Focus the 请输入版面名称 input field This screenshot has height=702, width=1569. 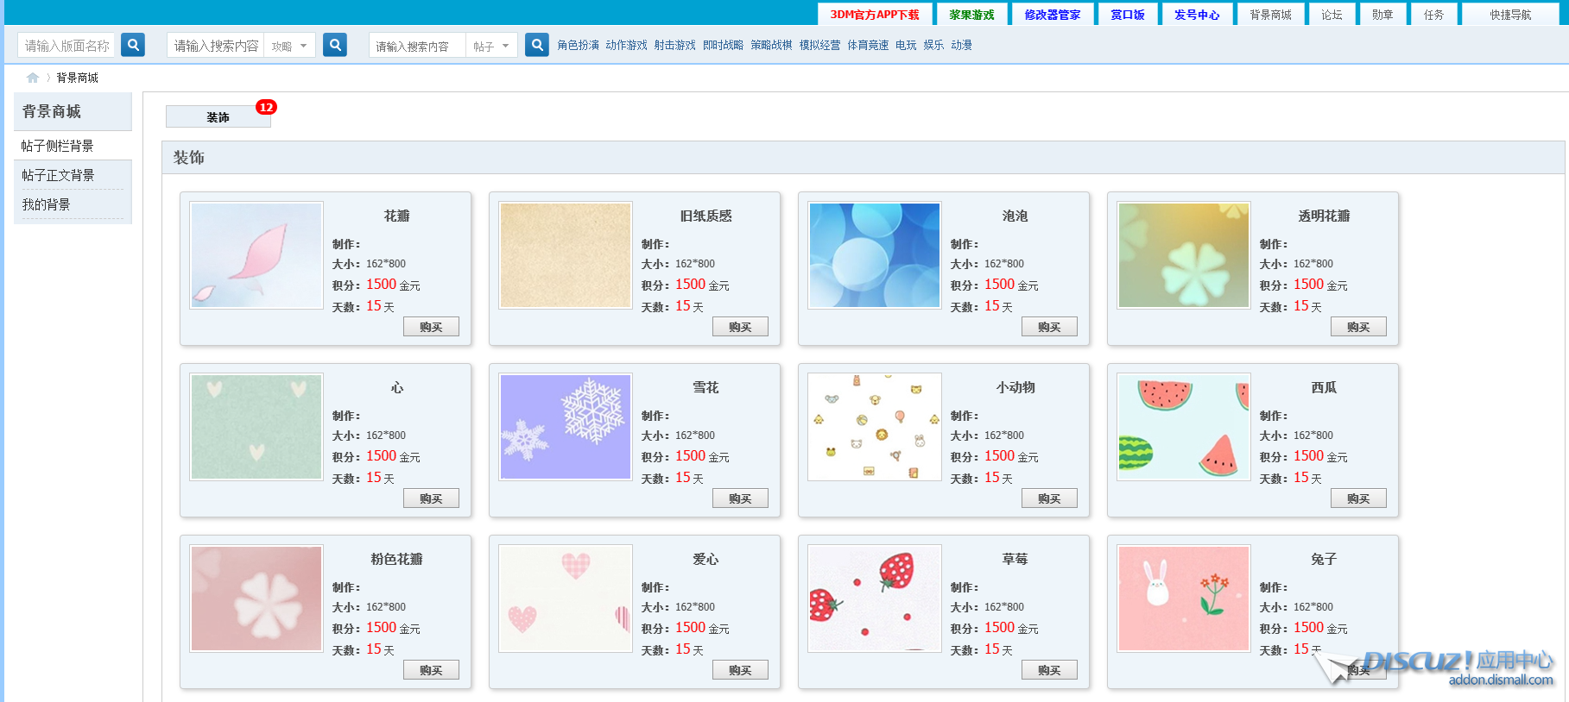[66, 45]
